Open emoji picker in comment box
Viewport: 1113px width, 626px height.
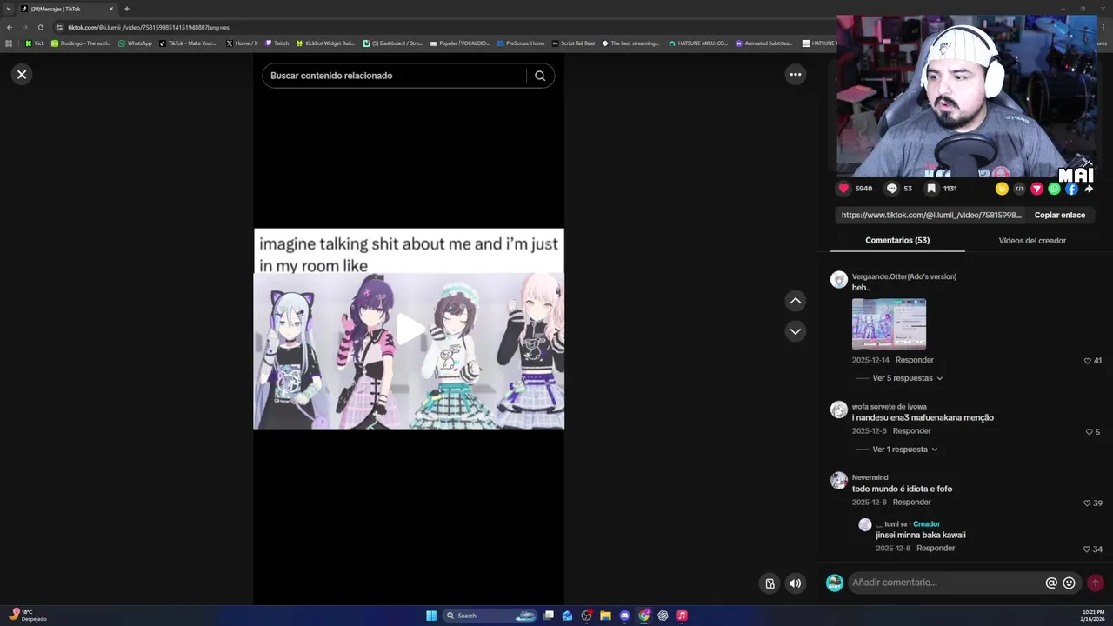1069,583
